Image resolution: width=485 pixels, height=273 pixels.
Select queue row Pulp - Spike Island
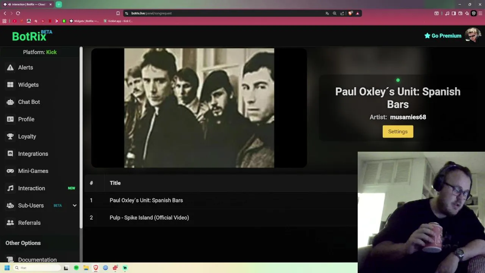[x=221, y=218]
